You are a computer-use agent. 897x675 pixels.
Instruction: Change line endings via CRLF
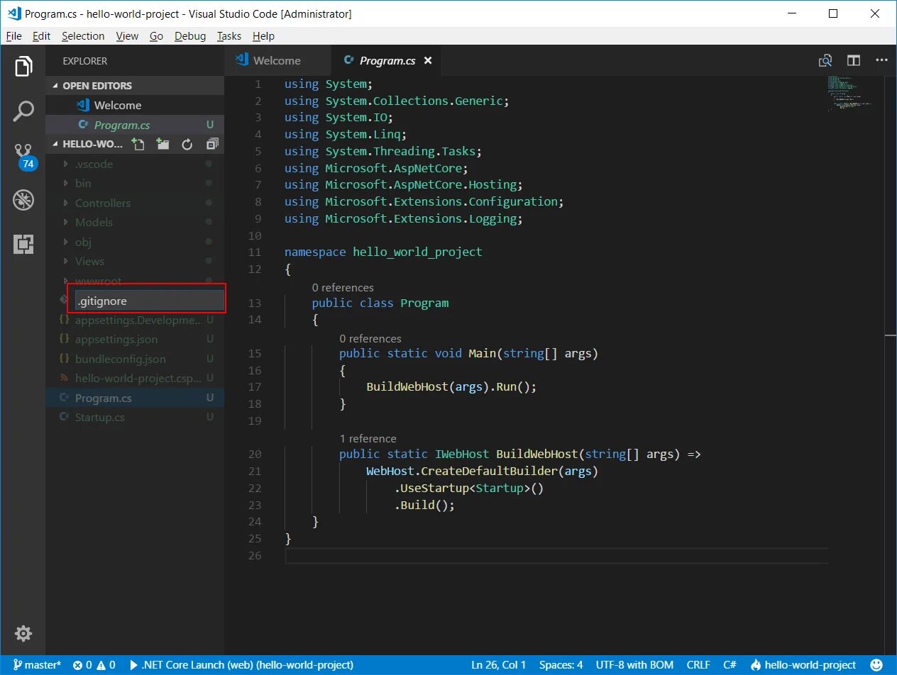point(698,665)
